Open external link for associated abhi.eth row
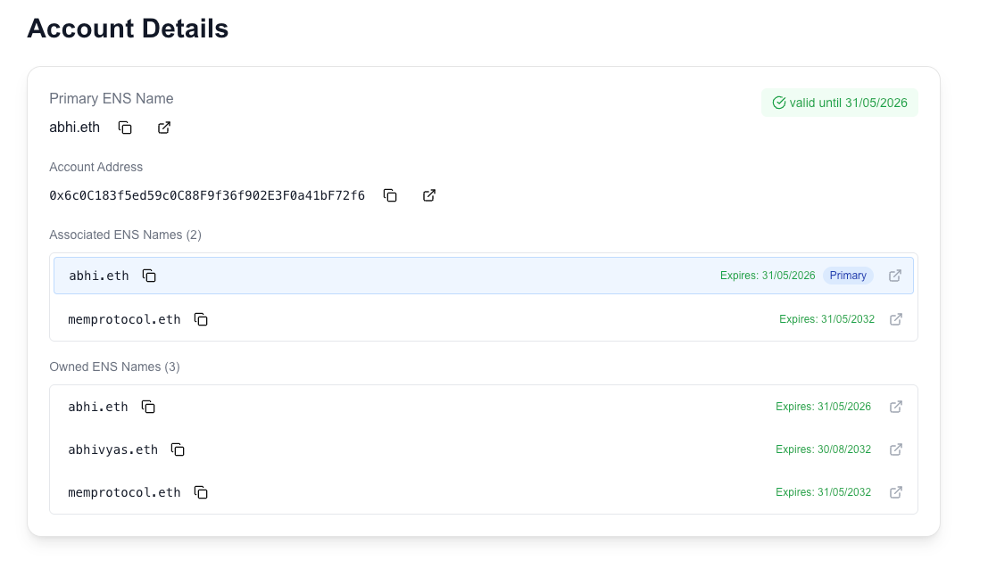Image resolution: width=988 pixels, height=577 pixels. (895, 276)
